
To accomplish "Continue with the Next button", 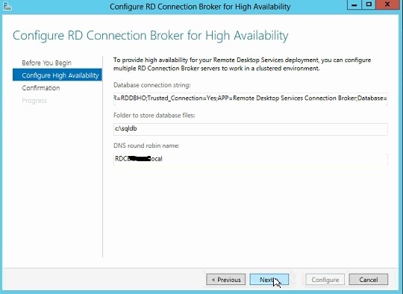I will click(269, 279).
